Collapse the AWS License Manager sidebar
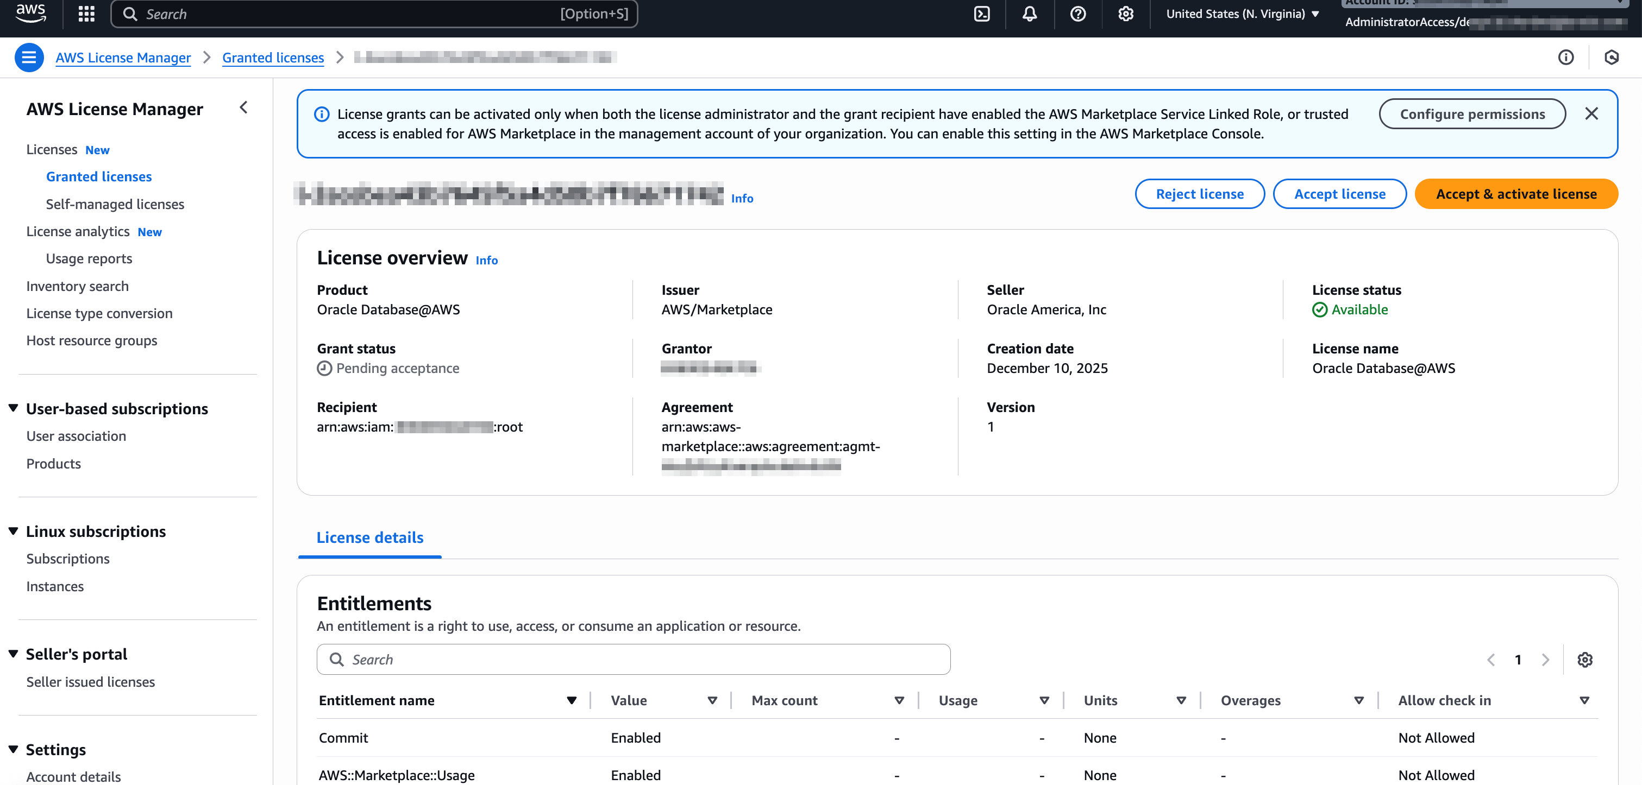 (x=243, y=107)
